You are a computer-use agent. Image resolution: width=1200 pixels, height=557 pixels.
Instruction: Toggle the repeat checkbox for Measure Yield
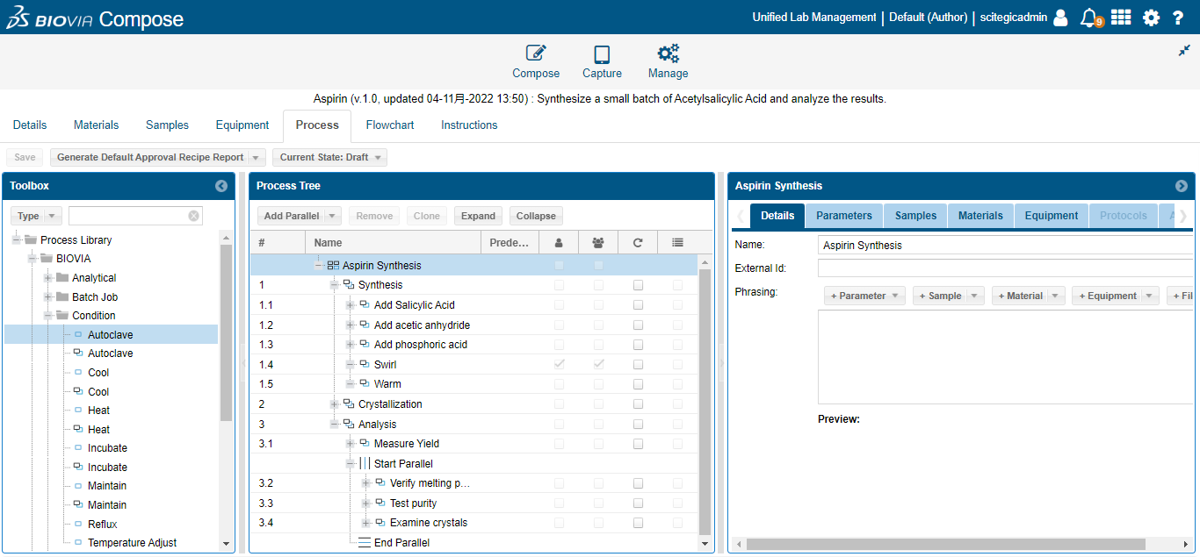click(x=638, y=444)
